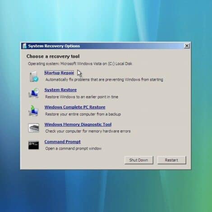Click 'Check your computer for memory hardware errors'
This screenshot has width=212, height=212.
click(88, 131)
